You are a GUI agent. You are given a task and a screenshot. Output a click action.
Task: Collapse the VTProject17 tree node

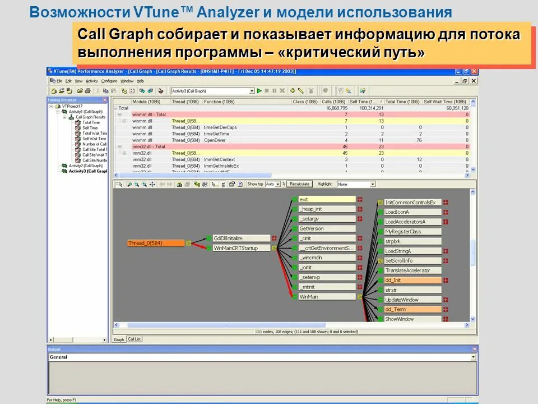pyautogui.click(x=51, y=107)
